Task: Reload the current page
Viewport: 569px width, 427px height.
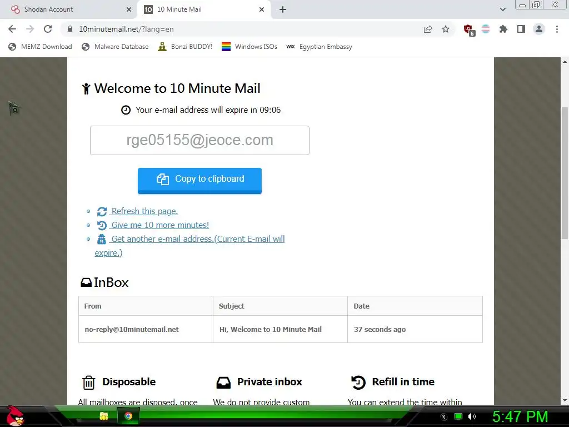Action: point(48,29)
